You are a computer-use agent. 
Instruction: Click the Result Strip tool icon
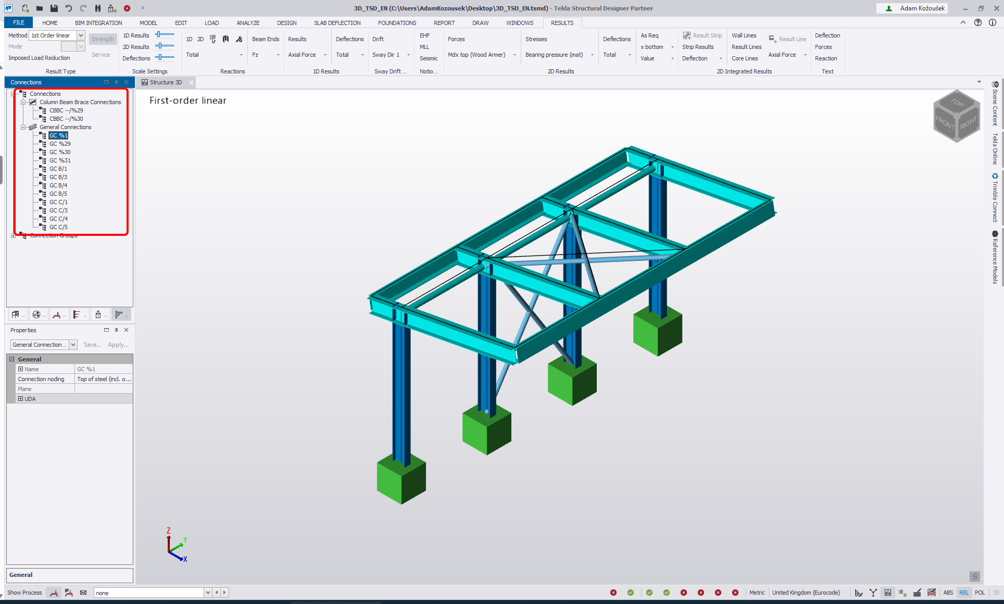[x=687, y=35]
